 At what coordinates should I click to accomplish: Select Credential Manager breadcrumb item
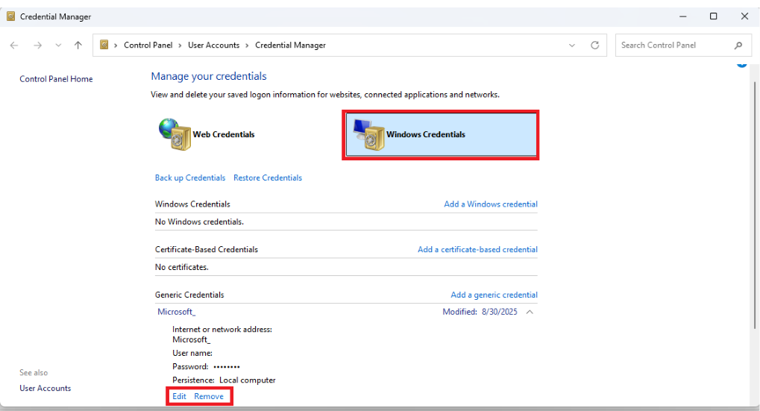[x=290, y=45]
